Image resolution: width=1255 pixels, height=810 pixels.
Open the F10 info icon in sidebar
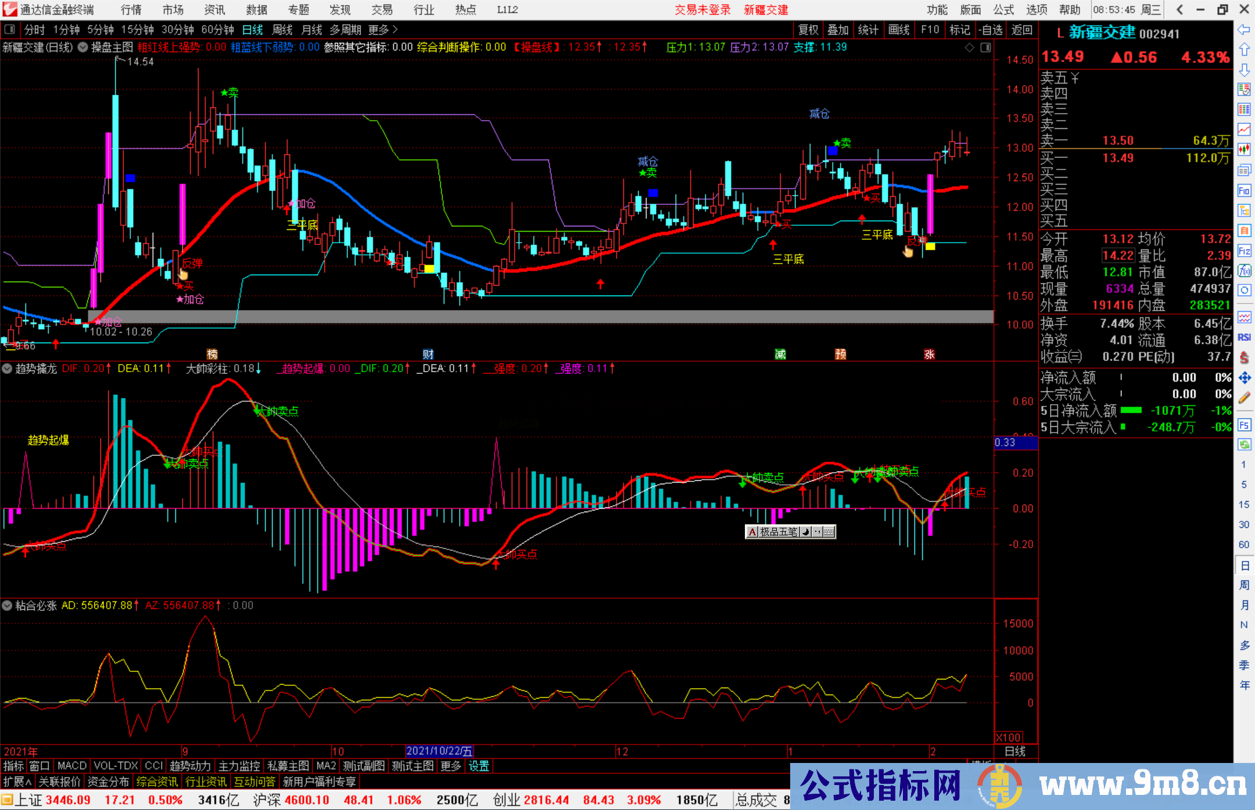[1244, 190]
